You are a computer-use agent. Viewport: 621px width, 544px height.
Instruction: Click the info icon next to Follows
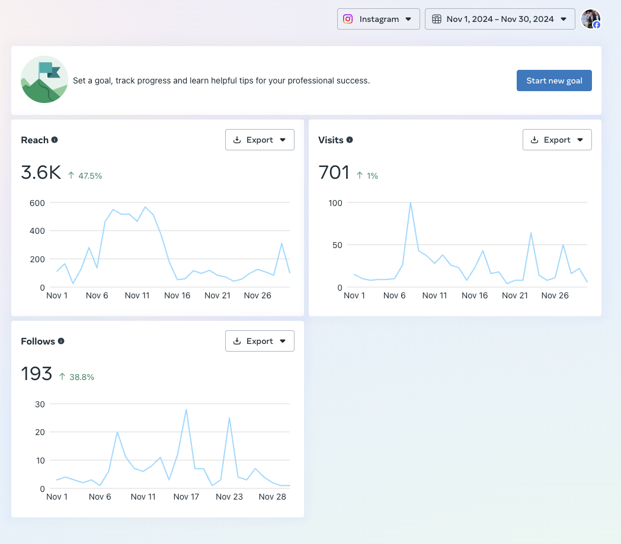[x=61, y=341]
